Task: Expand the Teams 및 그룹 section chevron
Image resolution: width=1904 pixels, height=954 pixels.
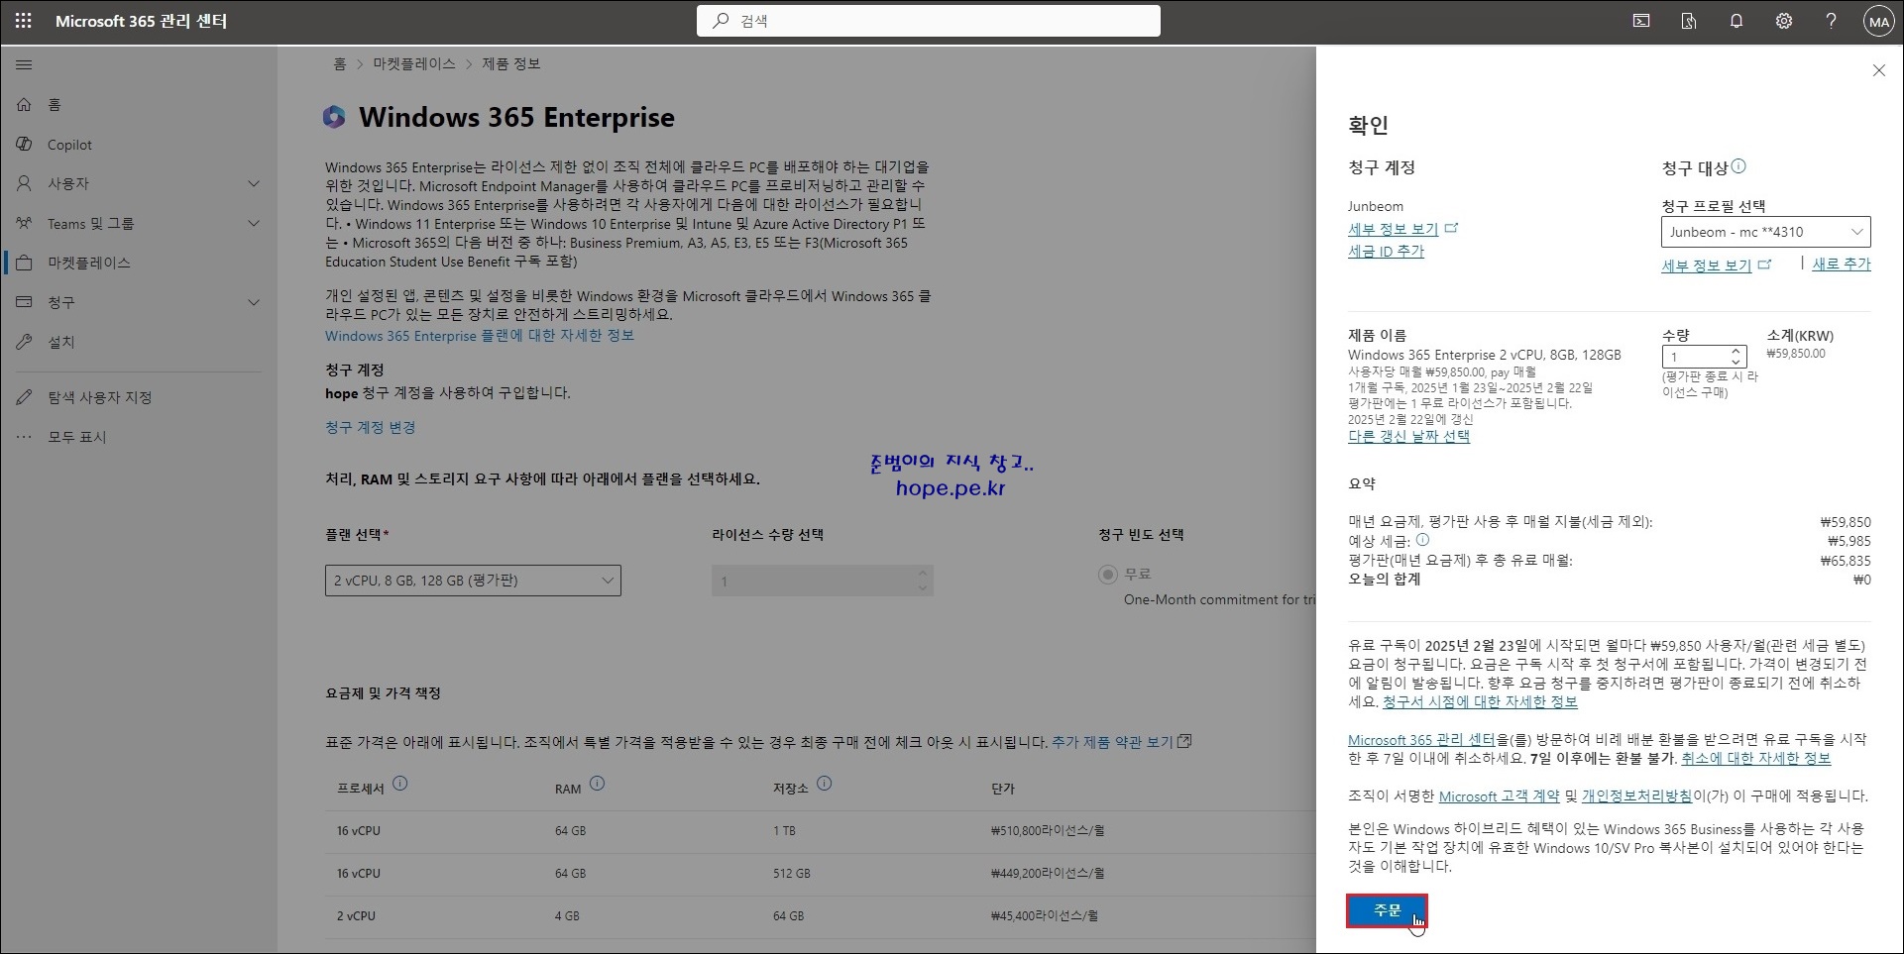Action: [x=254, y=223]
